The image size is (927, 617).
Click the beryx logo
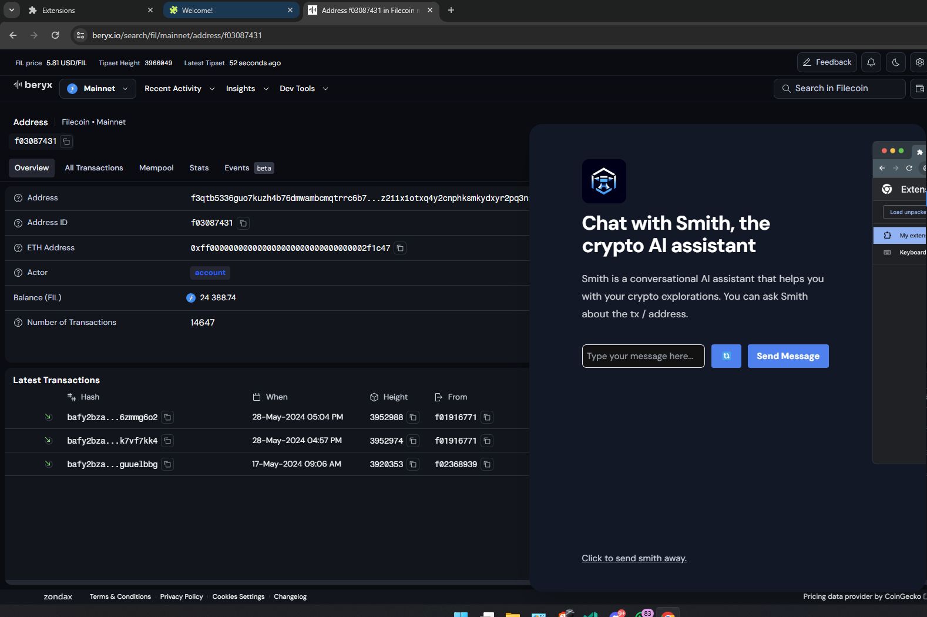pos(33,85)
